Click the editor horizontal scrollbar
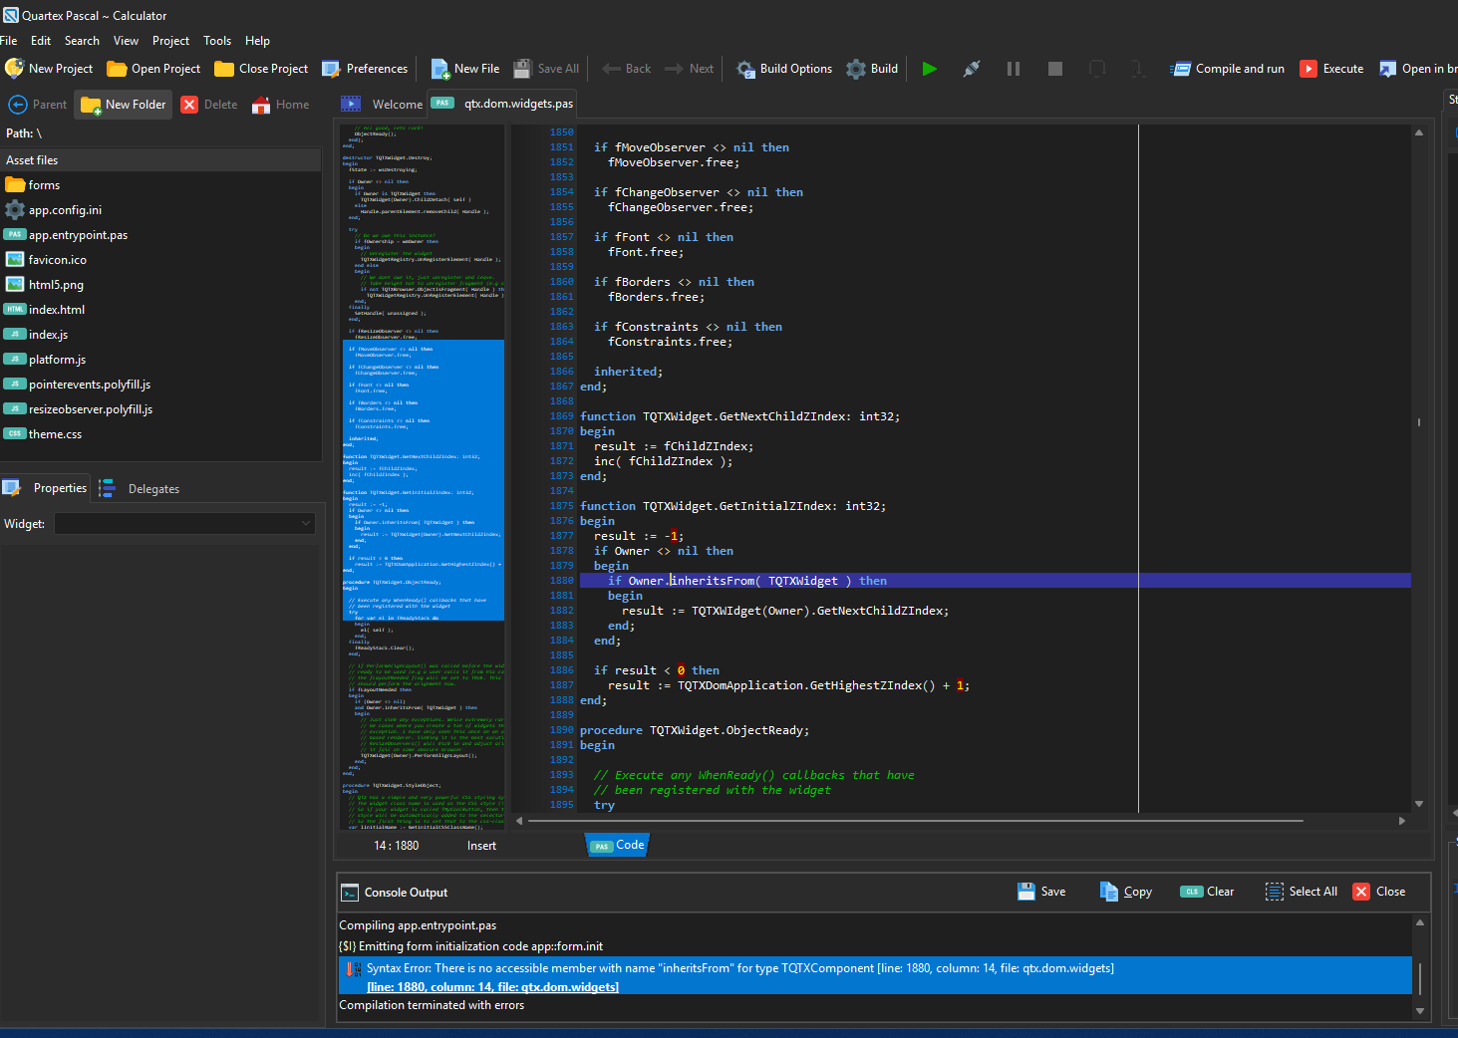The height and width of the screenshot is (1038, 1458). tap(915, 821)
